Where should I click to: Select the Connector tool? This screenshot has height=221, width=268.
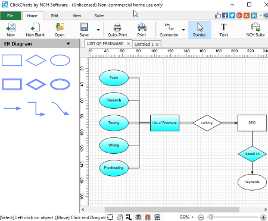(169, 30)
